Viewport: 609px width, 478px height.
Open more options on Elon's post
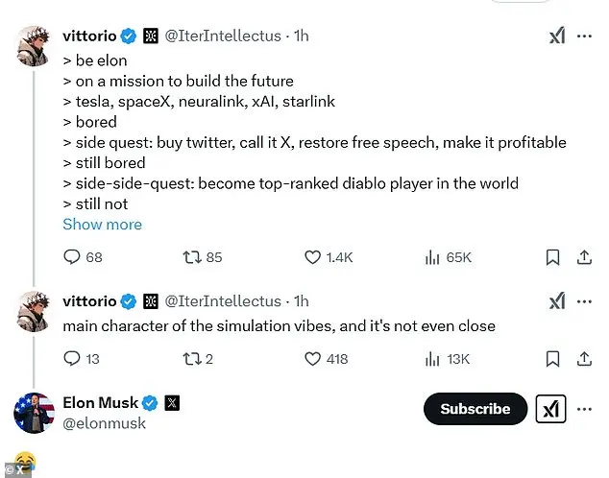click(x=584, y=409)
